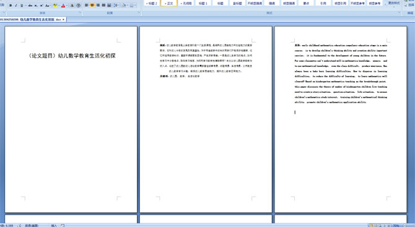Toggle underline formatting
The image size is (415, 227).
click(22, 6)
